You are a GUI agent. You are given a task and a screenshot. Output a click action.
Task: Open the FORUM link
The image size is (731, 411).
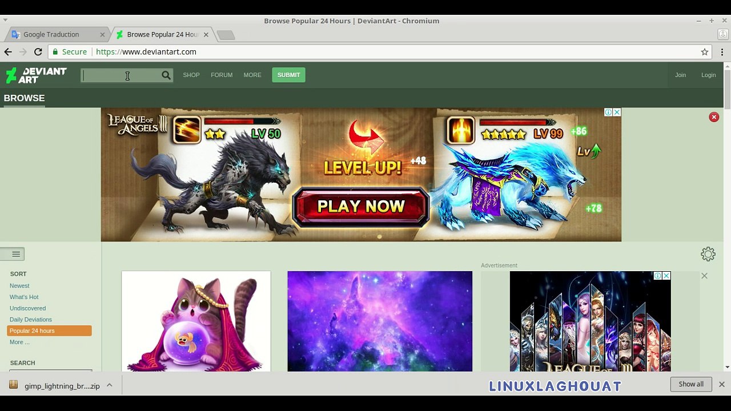coord(222,75)
